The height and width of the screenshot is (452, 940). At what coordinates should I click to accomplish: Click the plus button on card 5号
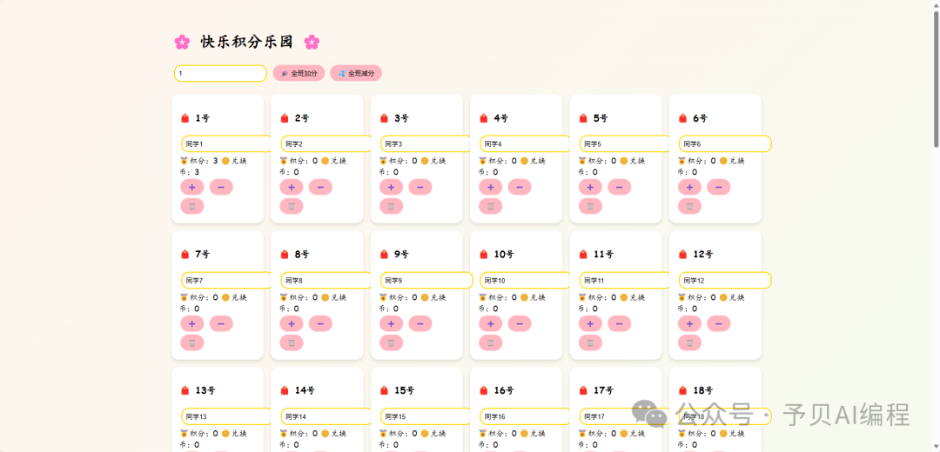pos(590,188)
